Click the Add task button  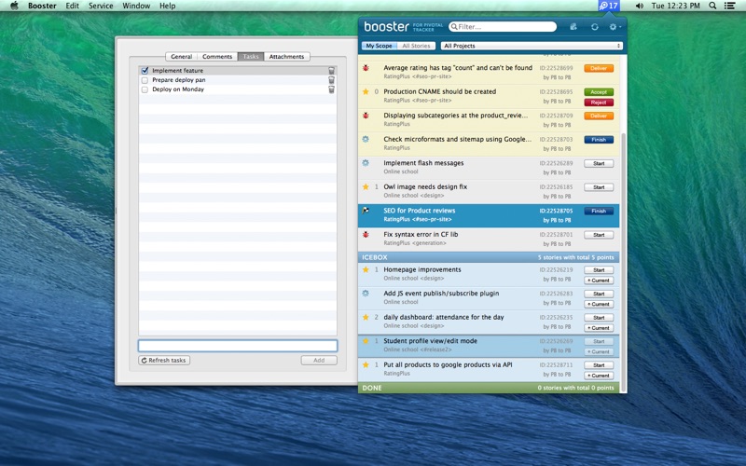(319, 361)
